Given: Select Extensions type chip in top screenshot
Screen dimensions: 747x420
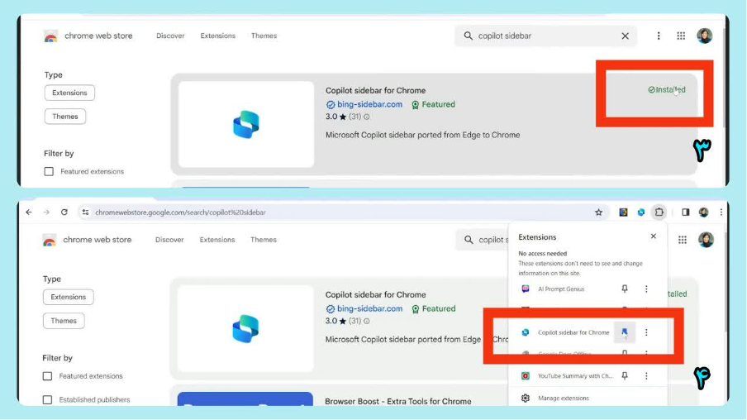Looking at the screenshot, I should click(69, 93).
